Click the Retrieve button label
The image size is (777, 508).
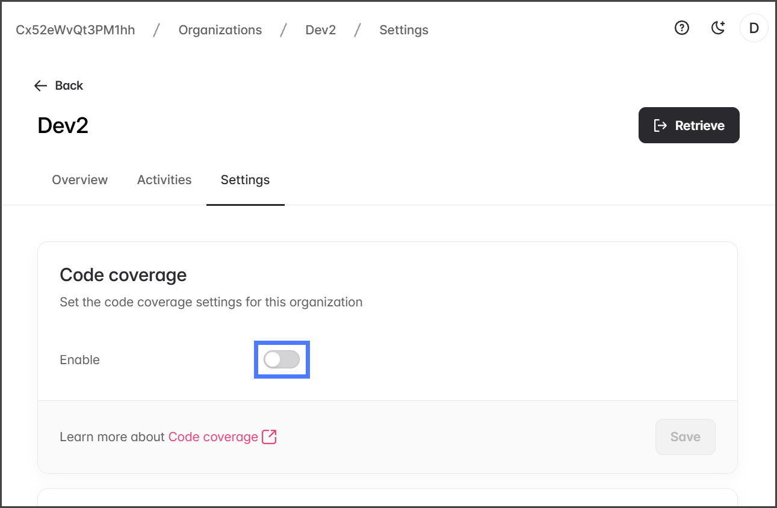coord(699,125)
